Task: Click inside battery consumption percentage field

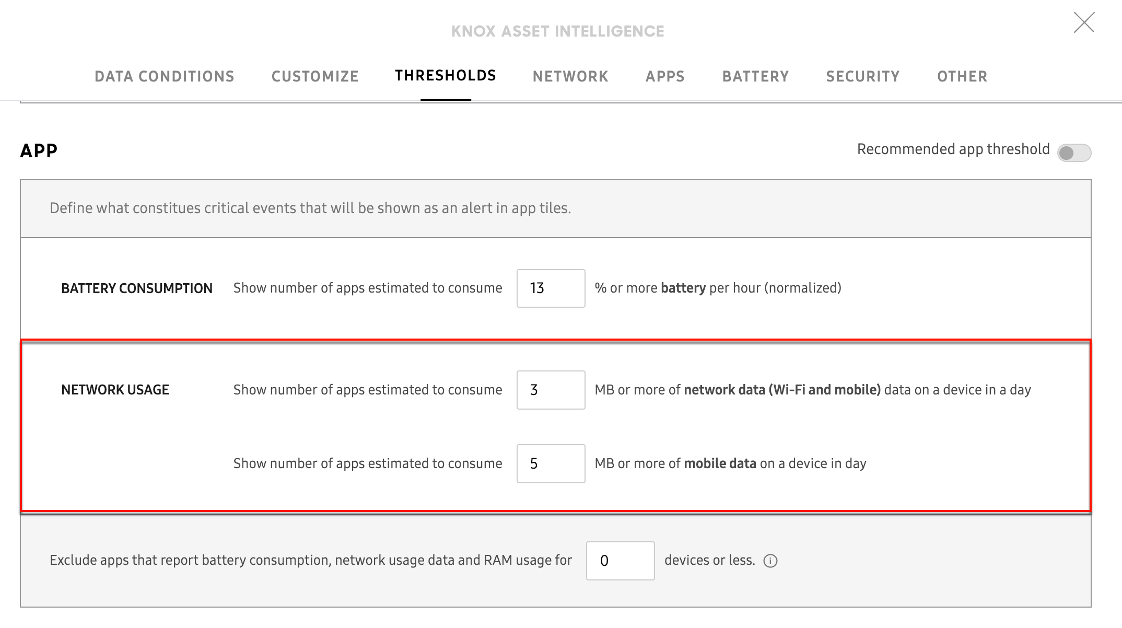Action: click(x=550, y=288)
